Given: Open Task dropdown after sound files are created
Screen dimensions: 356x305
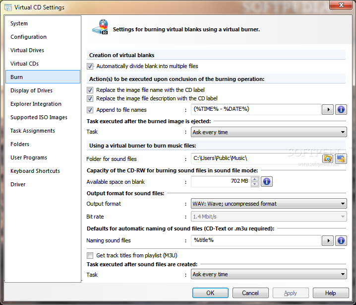Looking at the screenshot, I should (x=269, y=274).
